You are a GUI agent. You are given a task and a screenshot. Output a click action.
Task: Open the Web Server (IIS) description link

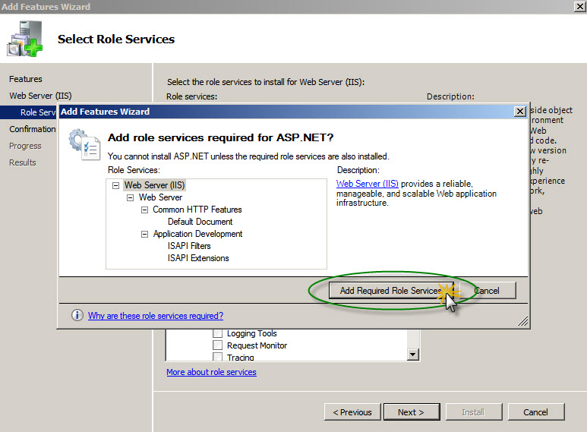(368, 184)
